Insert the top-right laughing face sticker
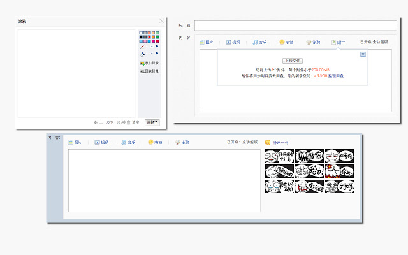This screenshot has width=408, height=255. pyautogui.click(x=339, y=156)
